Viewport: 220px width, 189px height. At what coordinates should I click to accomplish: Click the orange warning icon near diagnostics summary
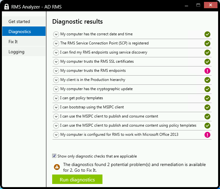57,167
